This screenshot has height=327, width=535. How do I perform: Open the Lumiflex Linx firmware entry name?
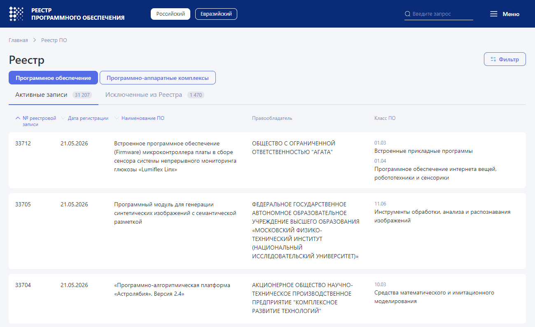175,156
